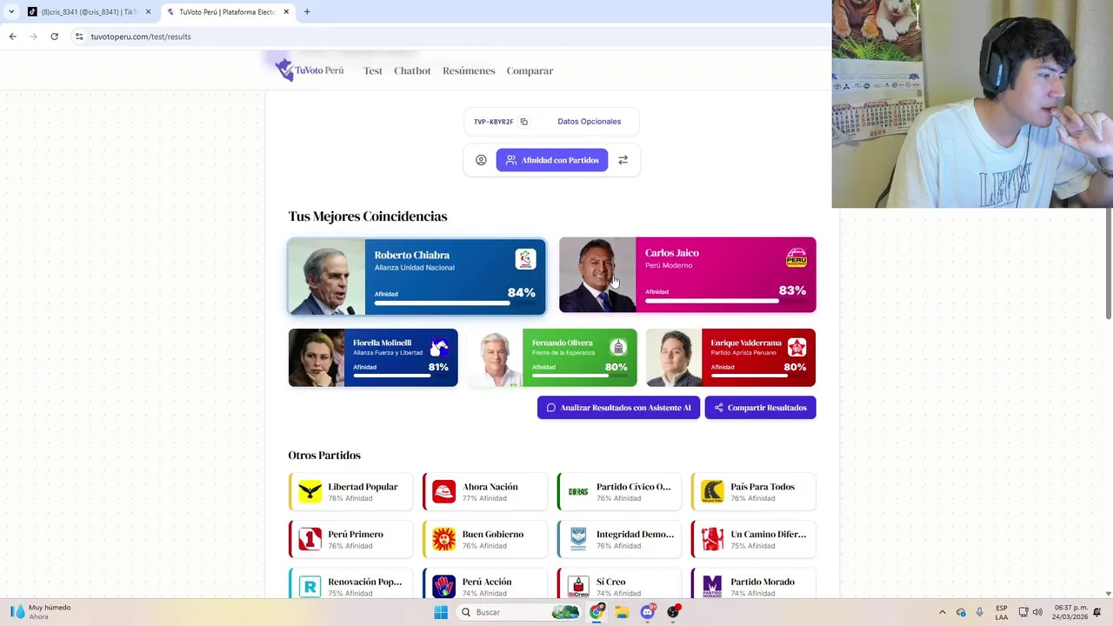1113x626 pixels.
Task: Click the Fernando Olivera photo
Action: 495,357
